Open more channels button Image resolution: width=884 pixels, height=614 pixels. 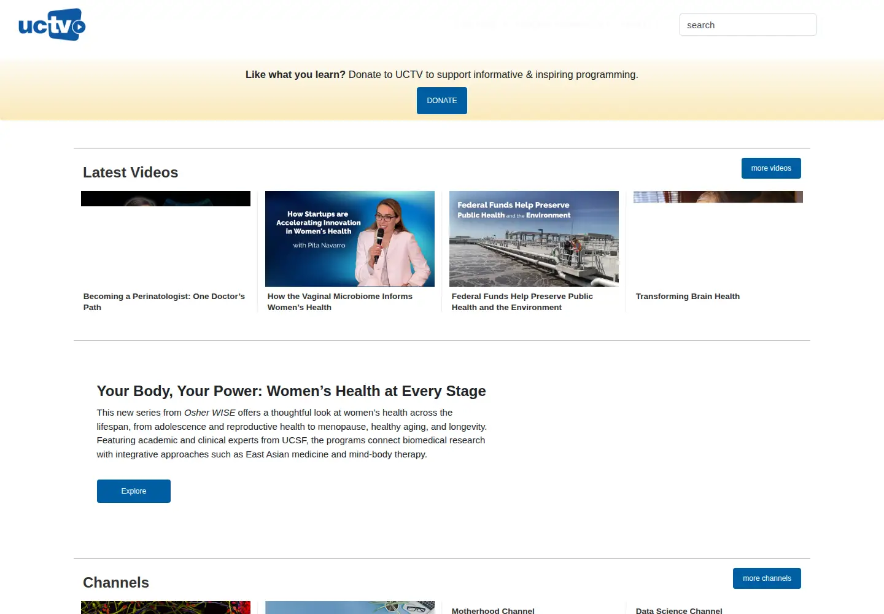pos(767,578)
